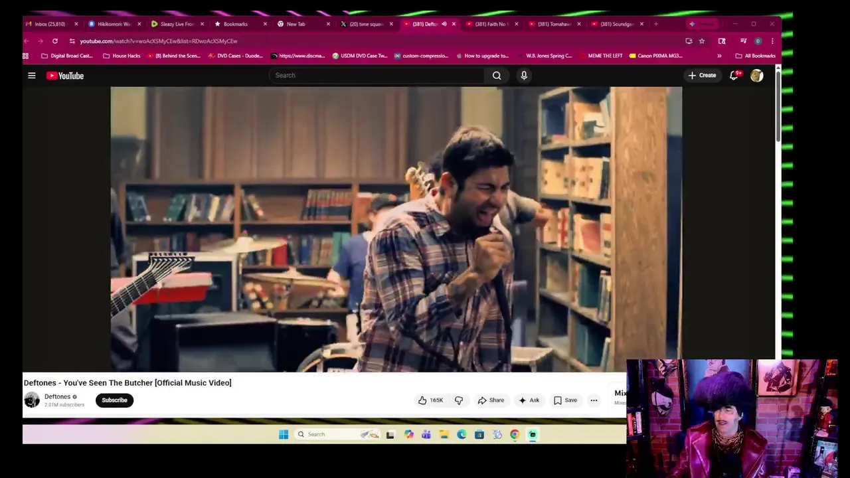Open Task View on taskbar

[390, 435]
